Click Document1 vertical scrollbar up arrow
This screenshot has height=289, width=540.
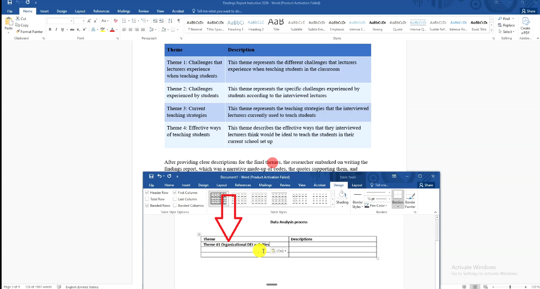pos(437,217)
